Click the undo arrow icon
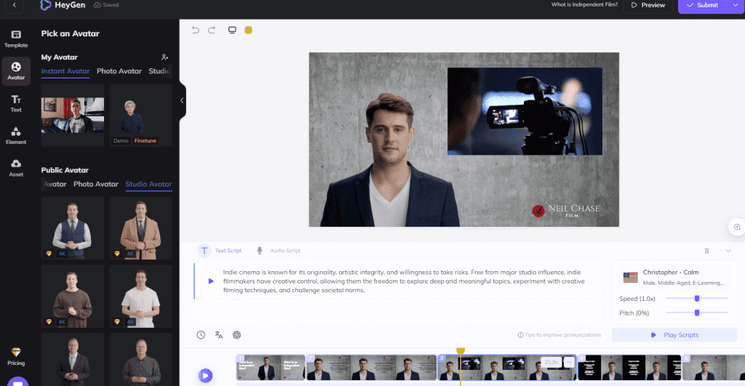The width and height of the screenshot is (745, 386). click(x=195, y=30)
